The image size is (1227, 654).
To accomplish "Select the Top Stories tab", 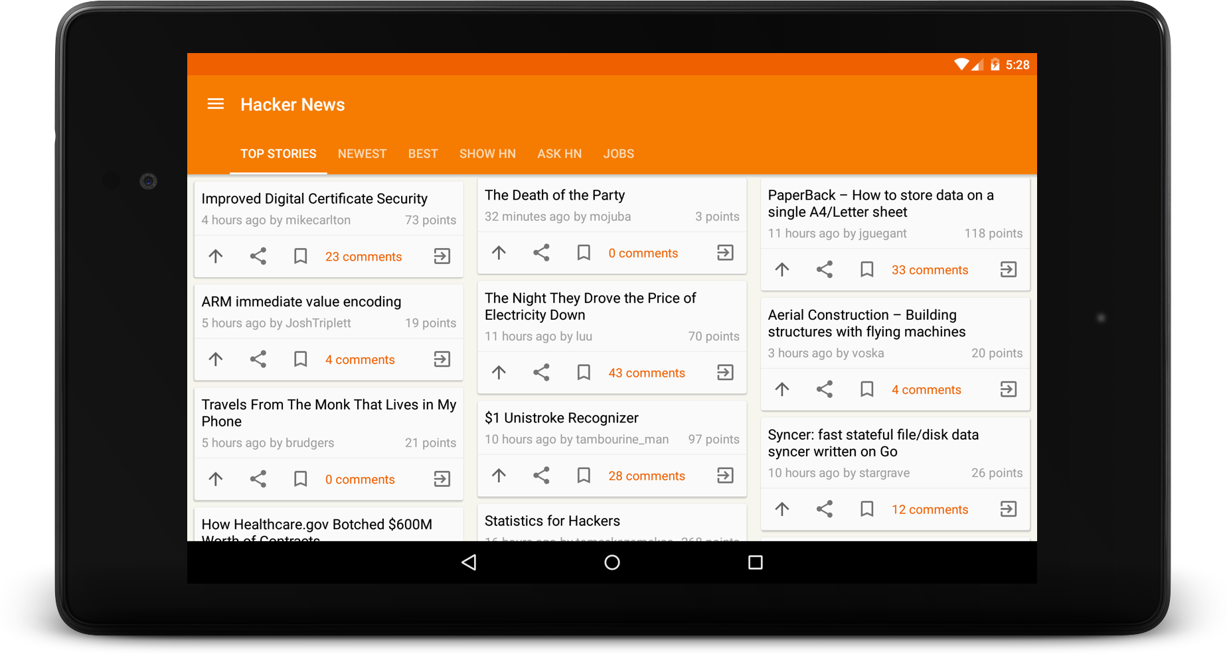I will click(x=278, y=154).
